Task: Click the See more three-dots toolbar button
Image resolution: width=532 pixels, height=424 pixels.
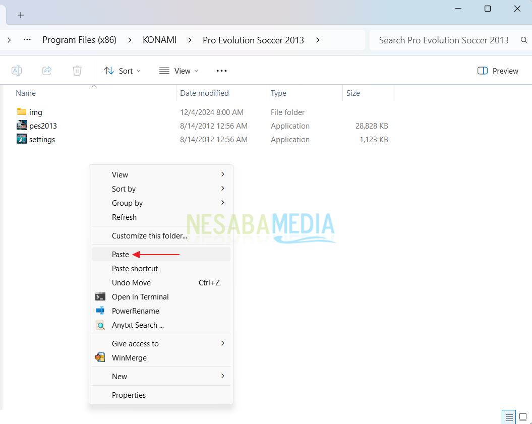Action: click(221, 71)
